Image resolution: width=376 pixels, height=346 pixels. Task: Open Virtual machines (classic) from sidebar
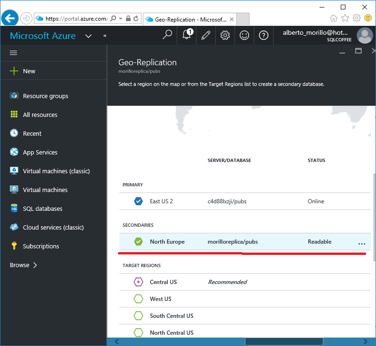click(53, 171)
